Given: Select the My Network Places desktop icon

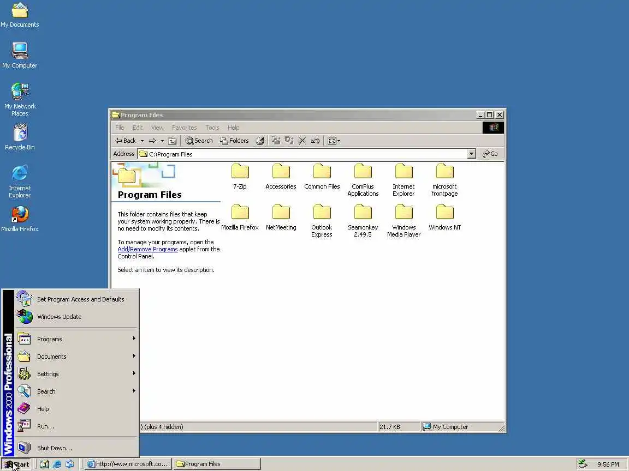Looking at the screenshot, I should tap(20, 100).
